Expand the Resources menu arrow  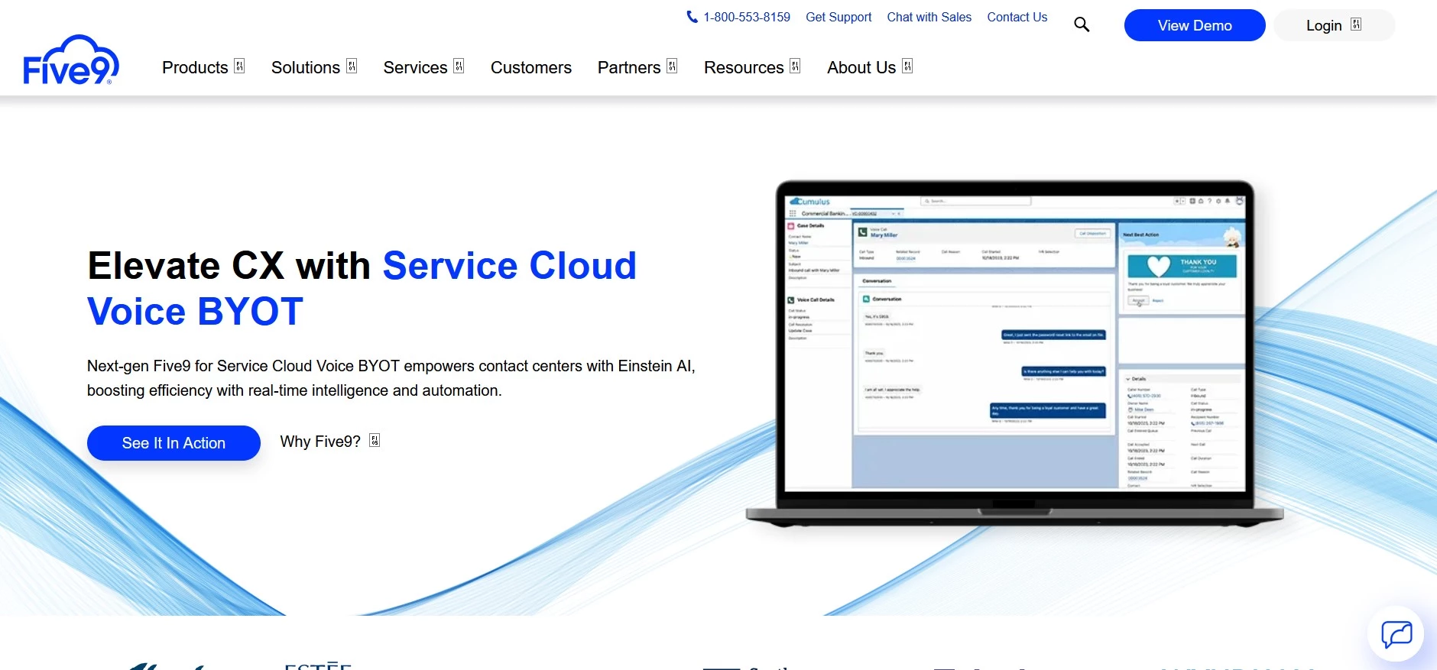click(x=795, y=66)
